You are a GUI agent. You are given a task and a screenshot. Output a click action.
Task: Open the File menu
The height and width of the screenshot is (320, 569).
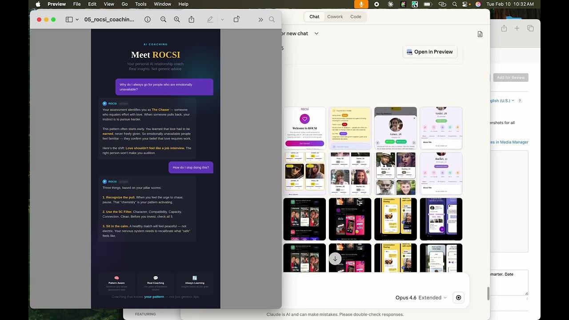tap(77, 4)
